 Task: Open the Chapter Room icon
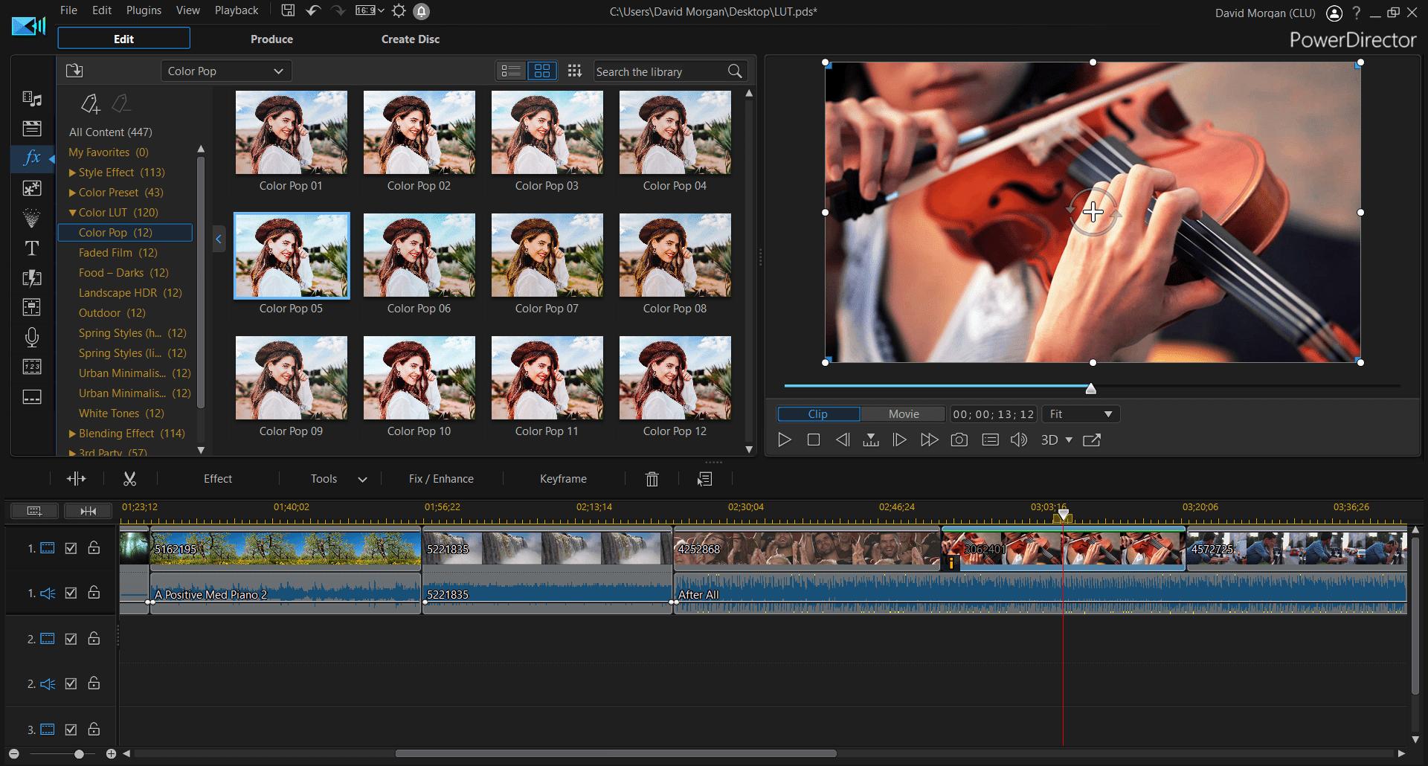(x=32, y=367)
